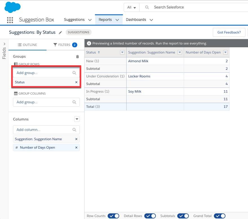The image size is (248, 219).
Task: Select the OUTLINE tab
Action: [27, 45]
